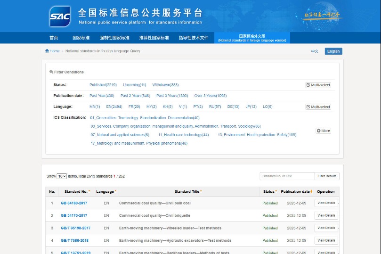Click the Language column sort icon
Screen dimensions: 381x254
[x=116, y=191]
